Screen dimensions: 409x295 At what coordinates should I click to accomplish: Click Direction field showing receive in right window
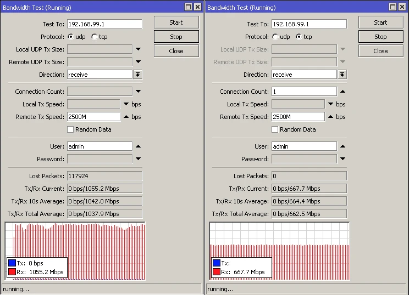(304, 75)
